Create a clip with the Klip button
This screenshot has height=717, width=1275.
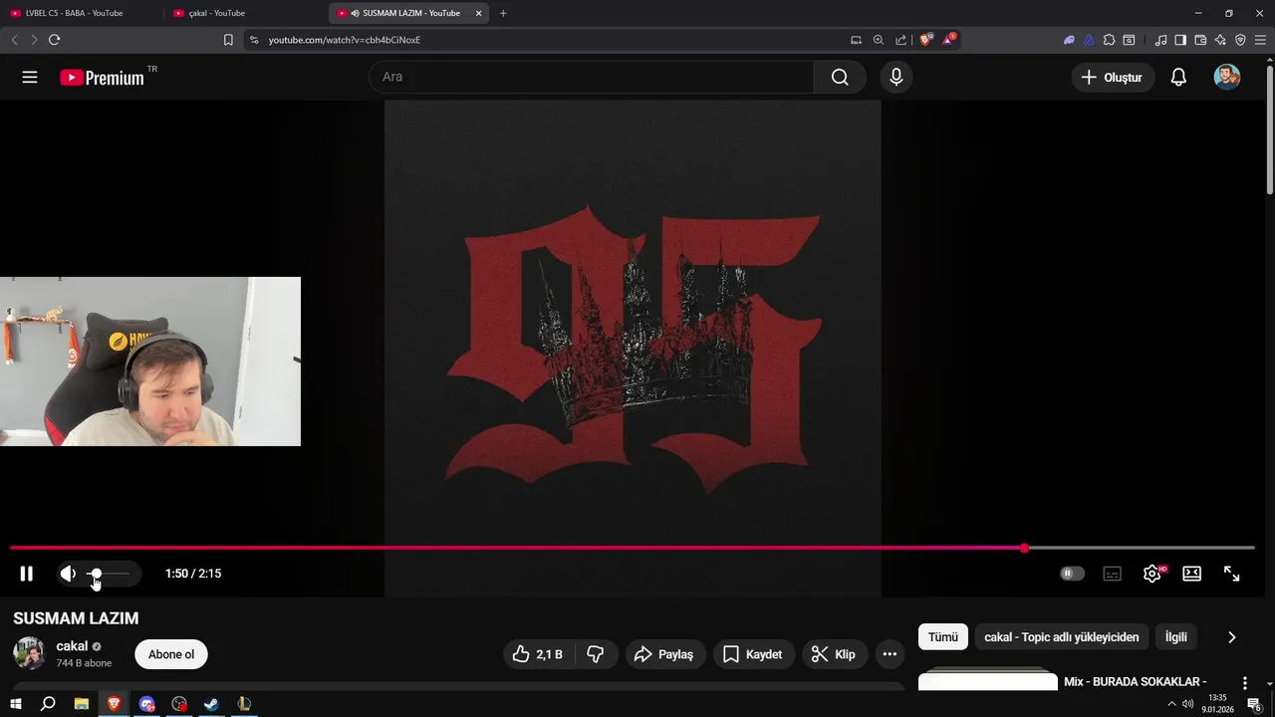tap(834, 654)
